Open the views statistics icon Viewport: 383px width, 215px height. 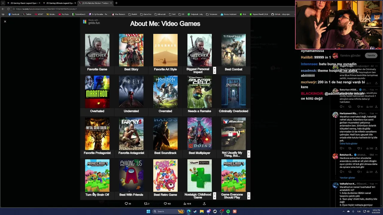tap(185, 204)
